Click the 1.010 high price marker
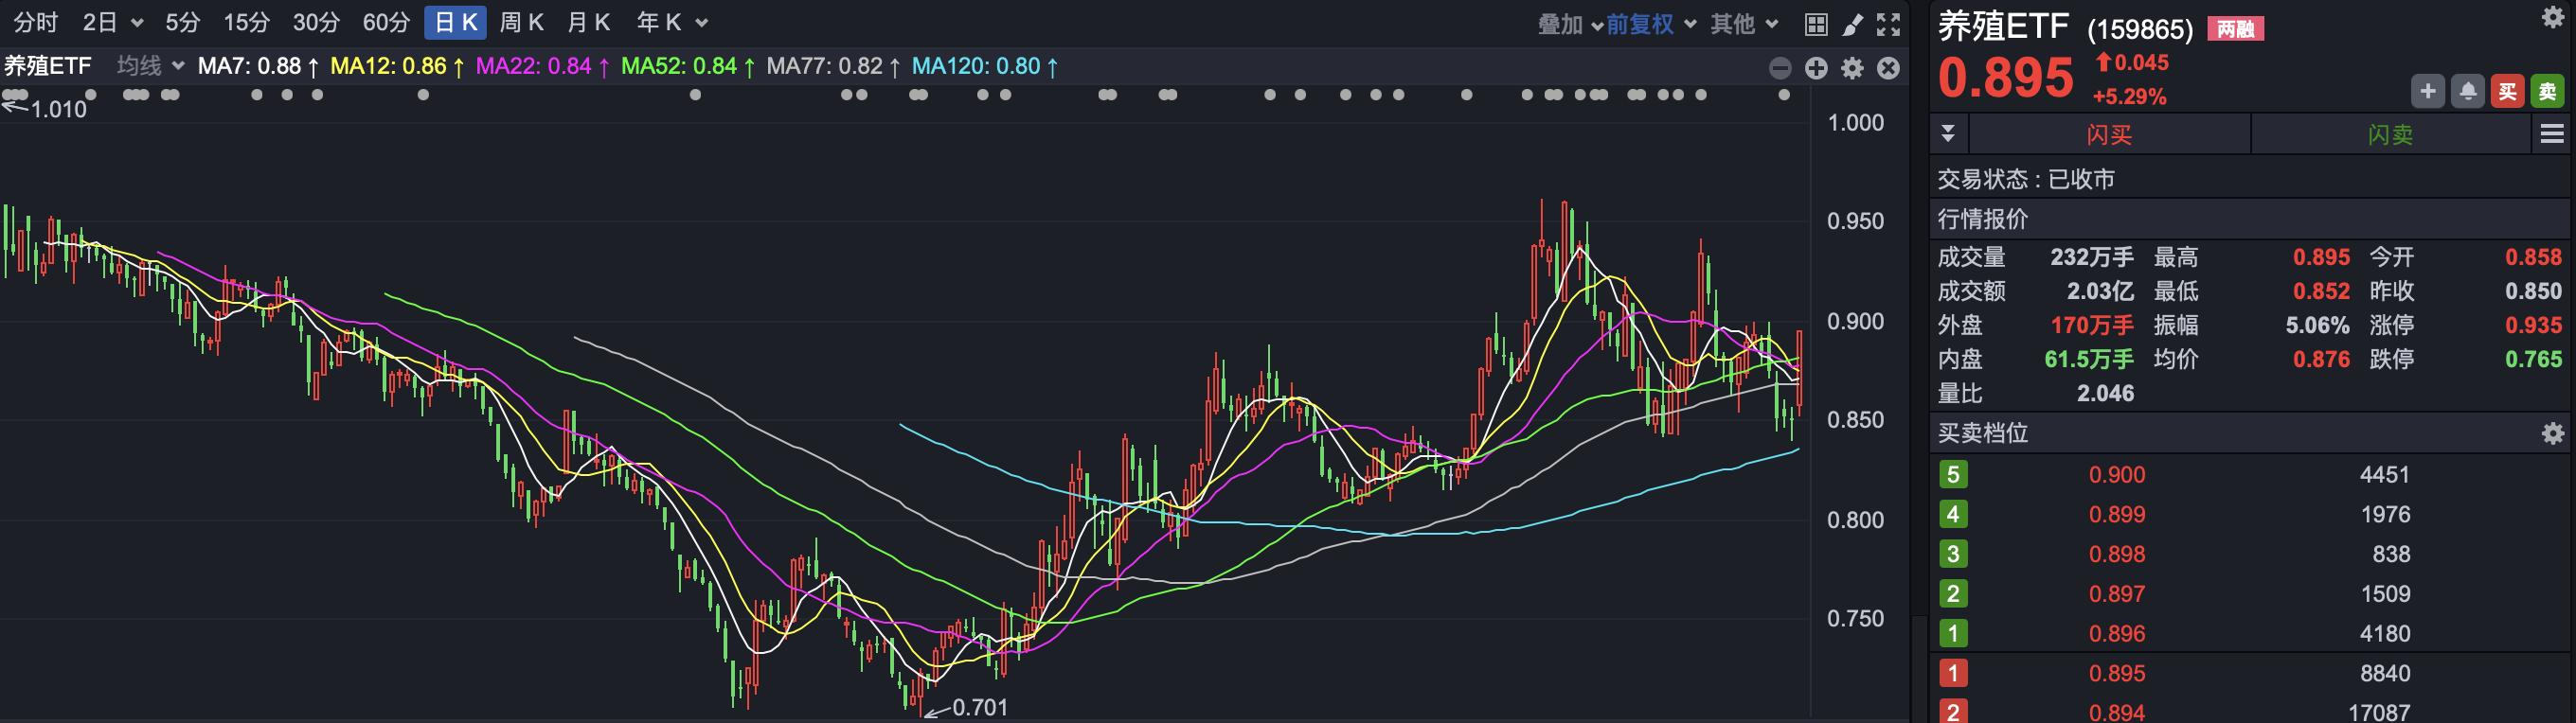This screenshot has width=2576, height=723. pos(58,109)
